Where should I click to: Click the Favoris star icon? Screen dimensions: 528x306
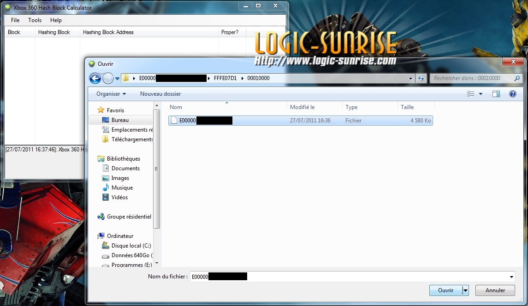pyautogui.click(x=101, y=110)
